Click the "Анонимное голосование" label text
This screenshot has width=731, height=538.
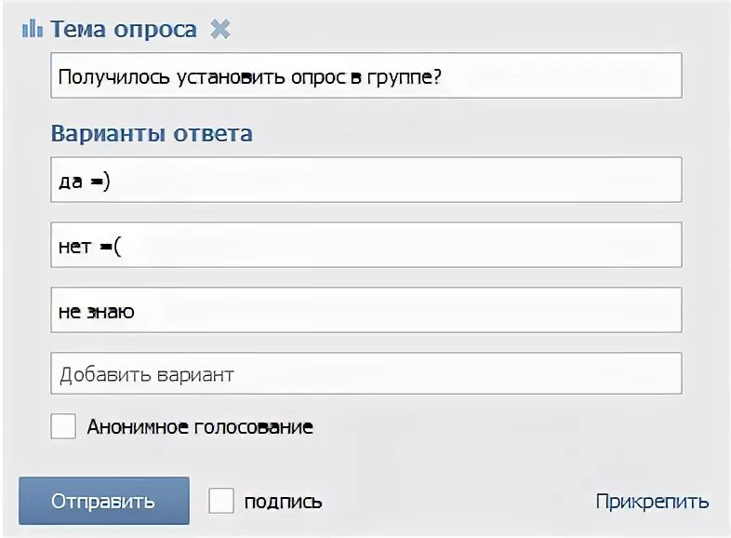coord(200,427)
